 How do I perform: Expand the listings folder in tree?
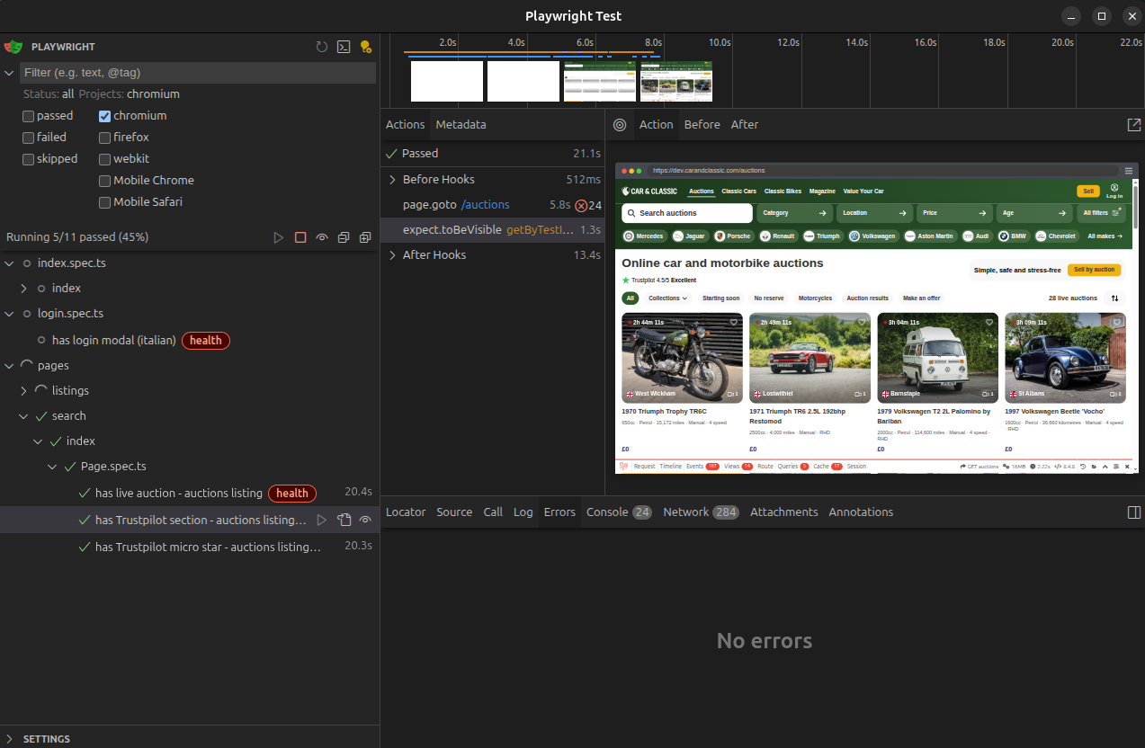[24, 391]
